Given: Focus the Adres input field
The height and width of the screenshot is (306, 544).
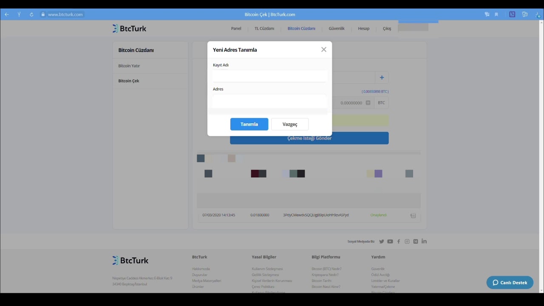Looking at the screenshot, I should [270, 101].
